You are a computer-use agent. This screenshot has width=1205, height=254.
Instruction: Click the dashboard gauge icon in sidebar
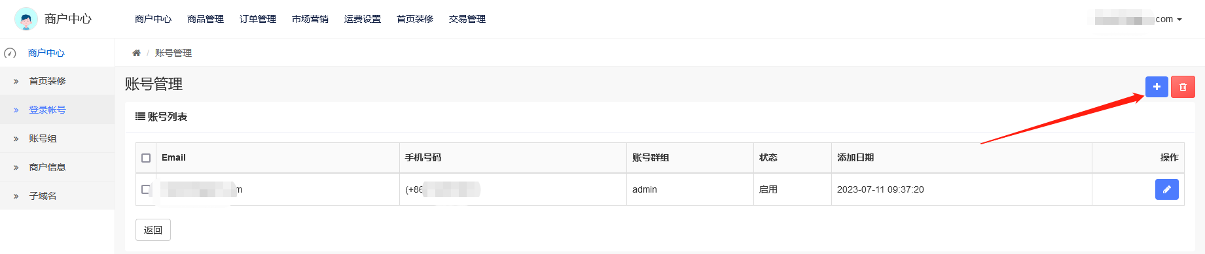[10, 53]
